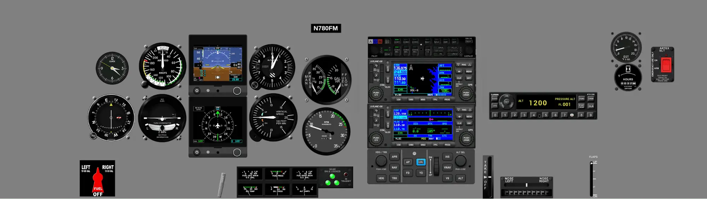707x199 pixels.
Task: Click the IAS autopilot button
Action: [x=447, y=157]
